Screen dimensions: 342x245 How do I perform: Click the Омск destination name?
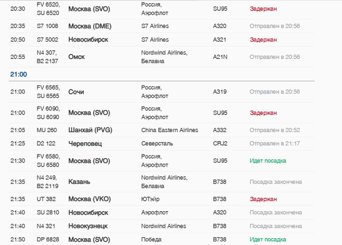tap(76, 57)
